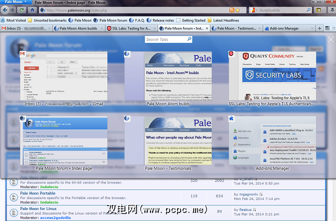
Task: Open the Most Visited bookmarks folder
Action: coord(13,20)
